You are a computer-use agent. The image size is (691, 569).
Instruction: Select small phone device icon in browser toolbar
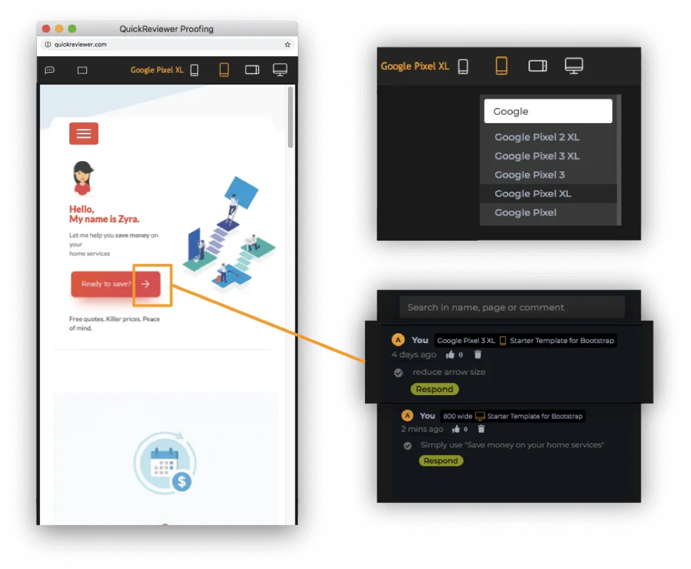(194, 70)
